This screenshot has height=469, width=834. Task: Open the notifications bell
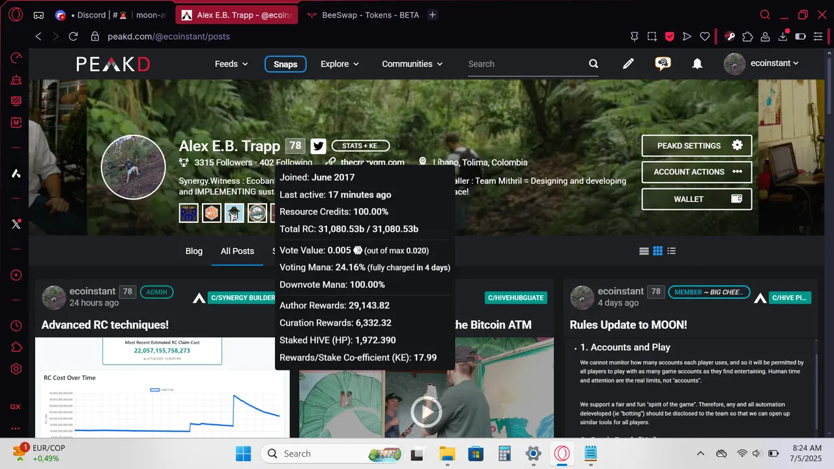(697, 64)
